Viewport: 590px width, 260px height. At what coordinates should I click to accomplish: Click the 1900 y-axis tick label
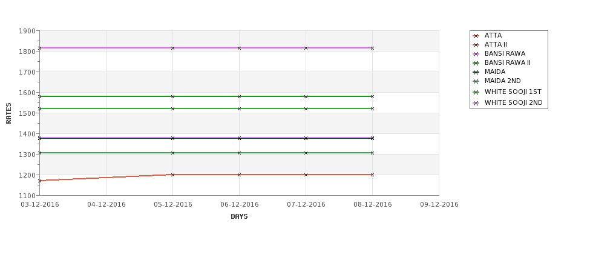coord(27,31)
